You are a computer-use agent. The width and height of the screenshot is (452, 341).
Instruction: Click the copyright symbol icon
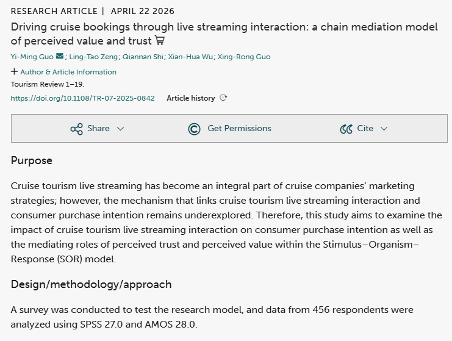coord(194,129)
